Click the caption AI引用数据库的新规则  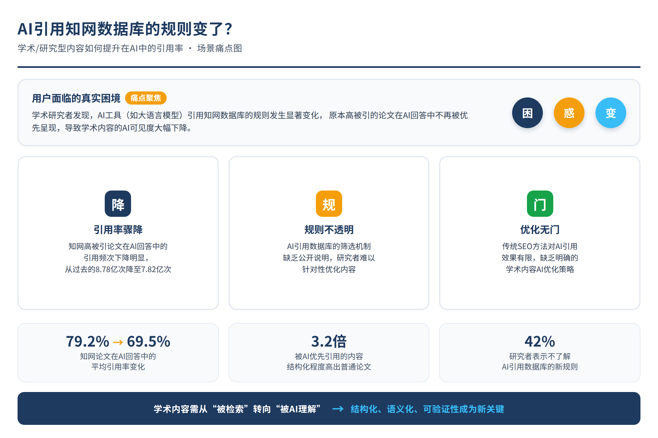pos(540,367)
